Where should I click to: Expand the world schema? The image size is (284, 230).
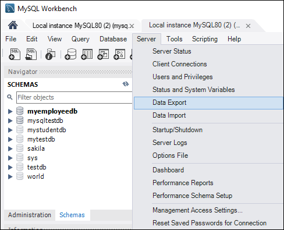[x=10, y=176]
